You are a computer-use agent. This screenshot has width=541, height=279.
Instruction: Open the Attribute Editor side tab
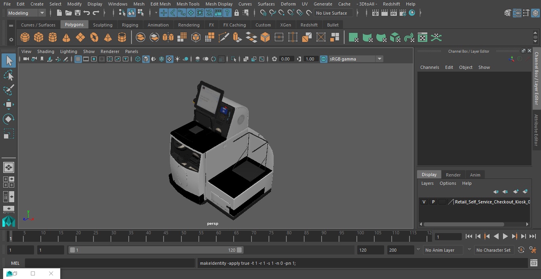pos(536,130)
